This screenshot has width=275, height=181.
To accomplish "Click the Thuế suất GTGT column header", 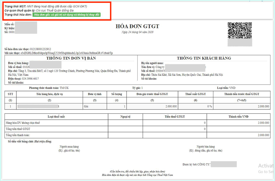I will pyautogui.click(x=196, y=94).
